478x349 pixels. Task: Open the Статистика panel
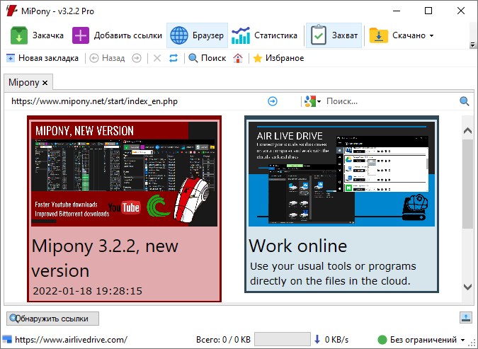(264, 35)
